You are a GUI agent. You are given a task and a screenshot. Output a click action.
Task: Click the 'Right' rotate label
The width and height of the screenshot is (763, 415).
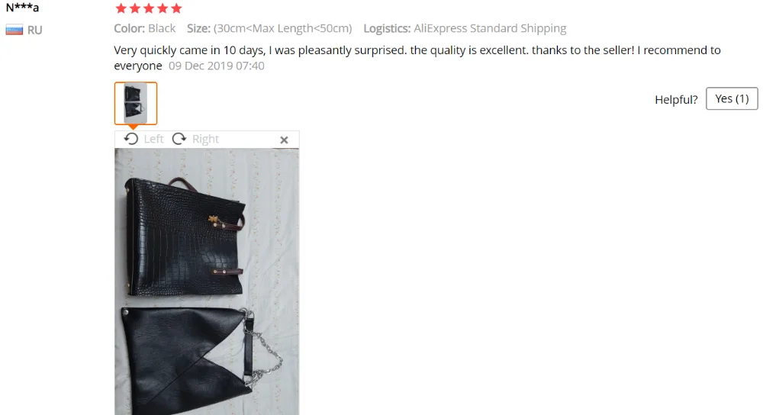tap(205, 139)
